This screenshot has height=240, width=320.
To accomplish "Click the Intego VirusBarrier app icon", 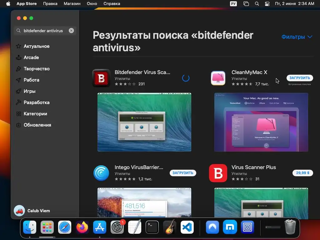I will 101,173.
